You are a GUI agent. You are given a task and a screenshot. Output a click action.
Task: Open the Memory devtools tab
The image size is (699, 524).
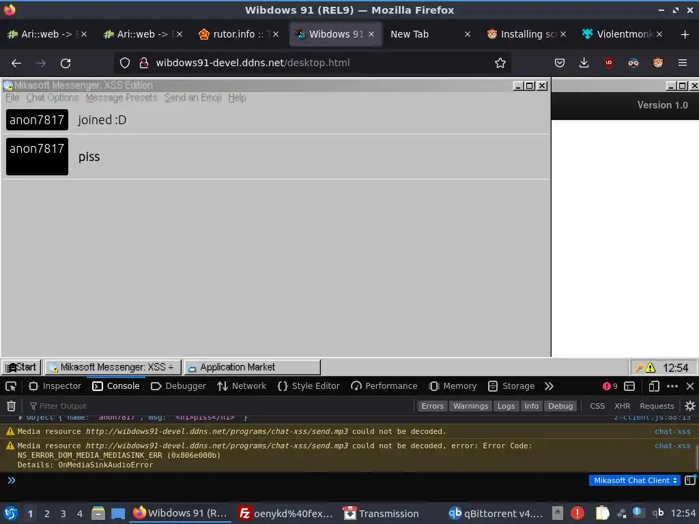click(453, 386)
